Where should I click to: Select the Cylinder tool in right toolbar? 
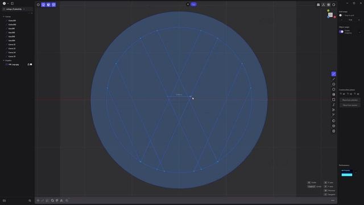[334, 95]
